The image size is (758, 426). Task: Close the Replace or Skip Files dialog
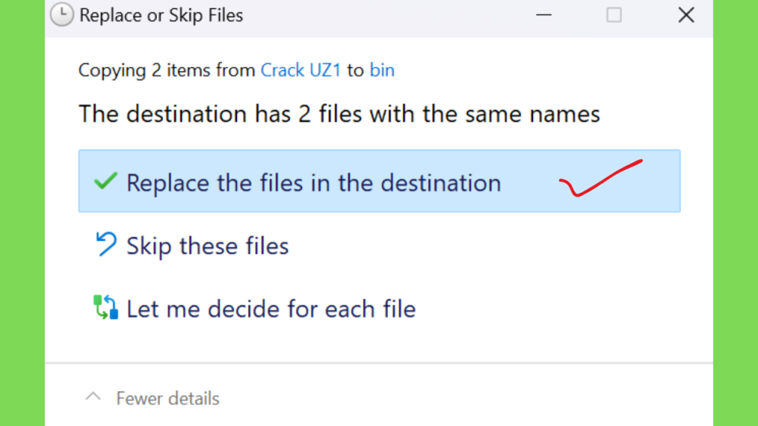pos(686,15)
